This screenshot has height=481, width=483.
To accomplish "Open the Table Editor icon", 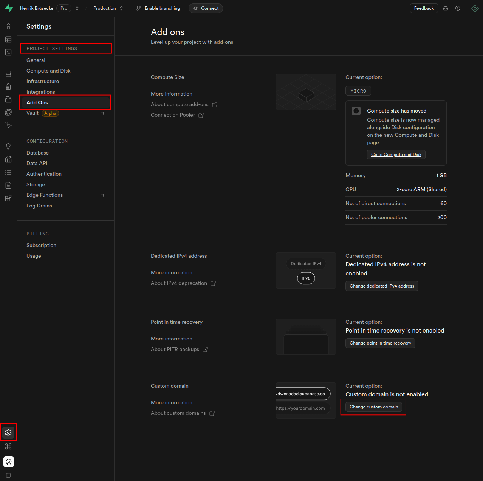I will pos(8,40).
